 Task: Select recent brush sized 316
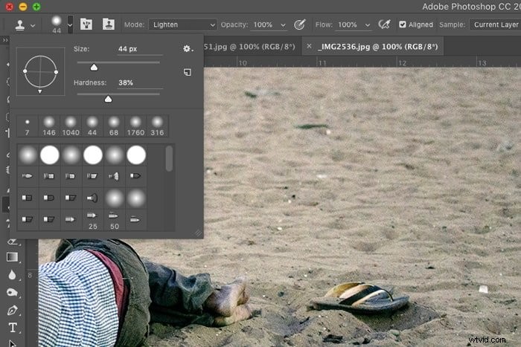(157, 126)
